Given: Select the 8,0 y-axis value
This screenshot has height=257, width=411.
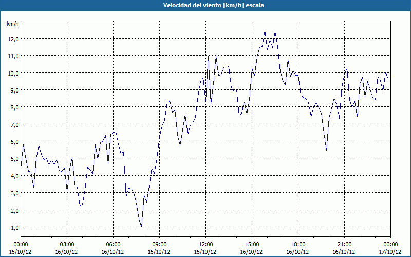Looking at the screenshot, I should coord(15,107).
